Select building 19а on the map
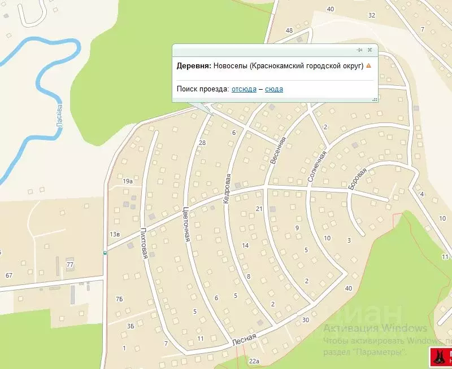The height and width of the screenshot is (369, 452). tap(128, 181)
